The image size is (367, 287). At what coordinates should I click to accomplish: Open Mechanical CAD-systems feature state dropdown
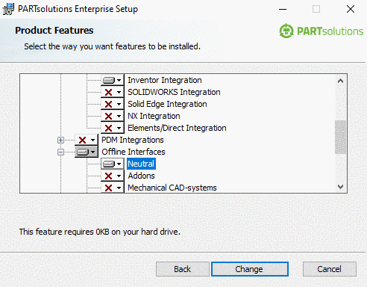(112, 188)
